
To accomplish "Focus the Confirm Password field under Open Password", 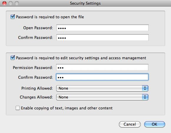I will tap(102, 37).
